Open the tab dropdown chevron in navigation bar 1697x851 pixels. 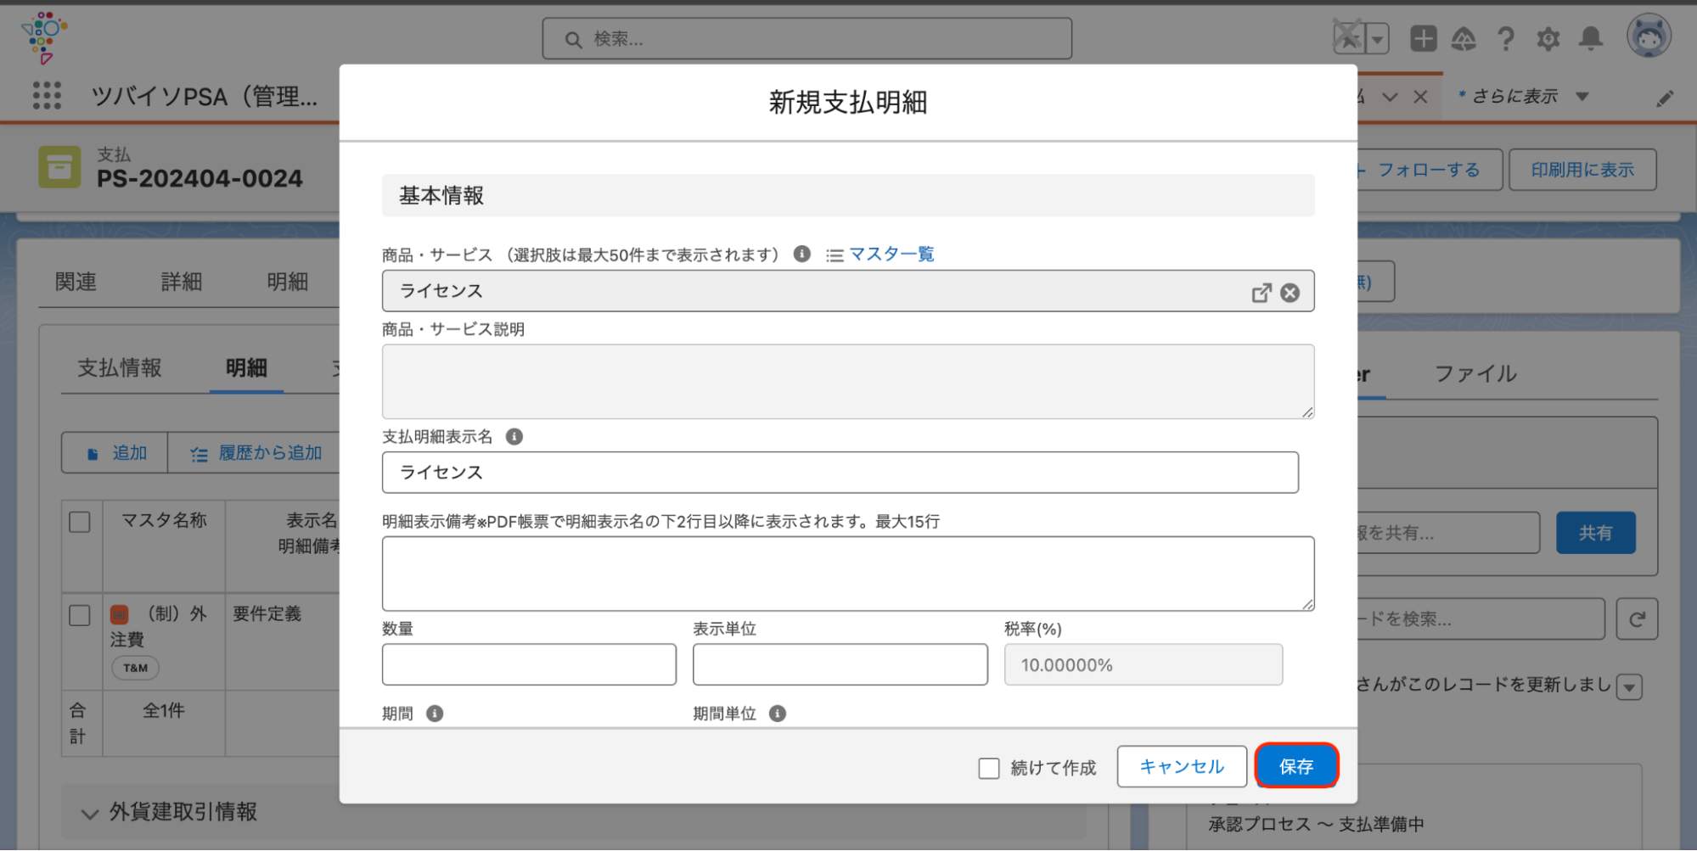tap(1390, 97)
